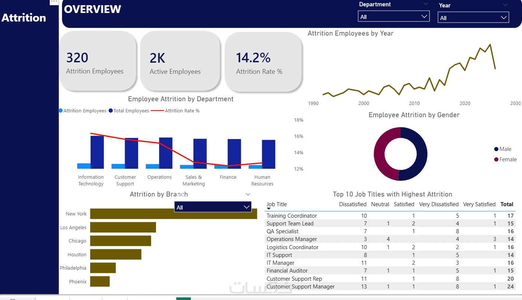Open the three-dots more options icon
522x300 pixels.
[x=54, y=2]
